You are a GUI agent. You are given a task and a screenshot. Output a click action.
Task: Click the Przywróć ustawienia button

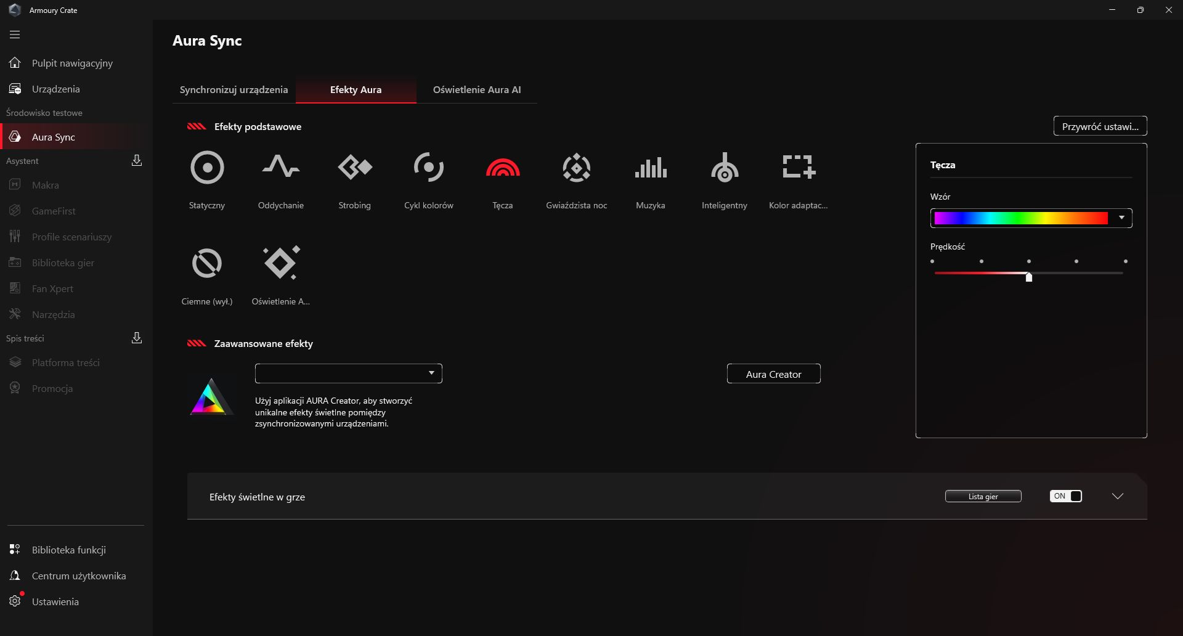click(x=1100, y=126)
